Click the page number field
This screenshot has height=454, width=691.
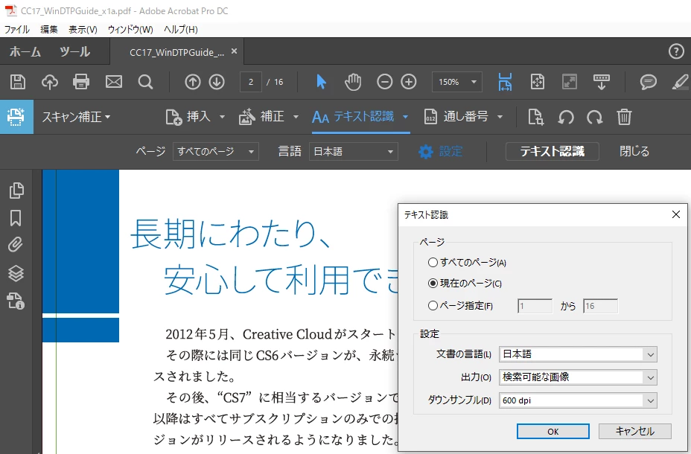(251, 82)
